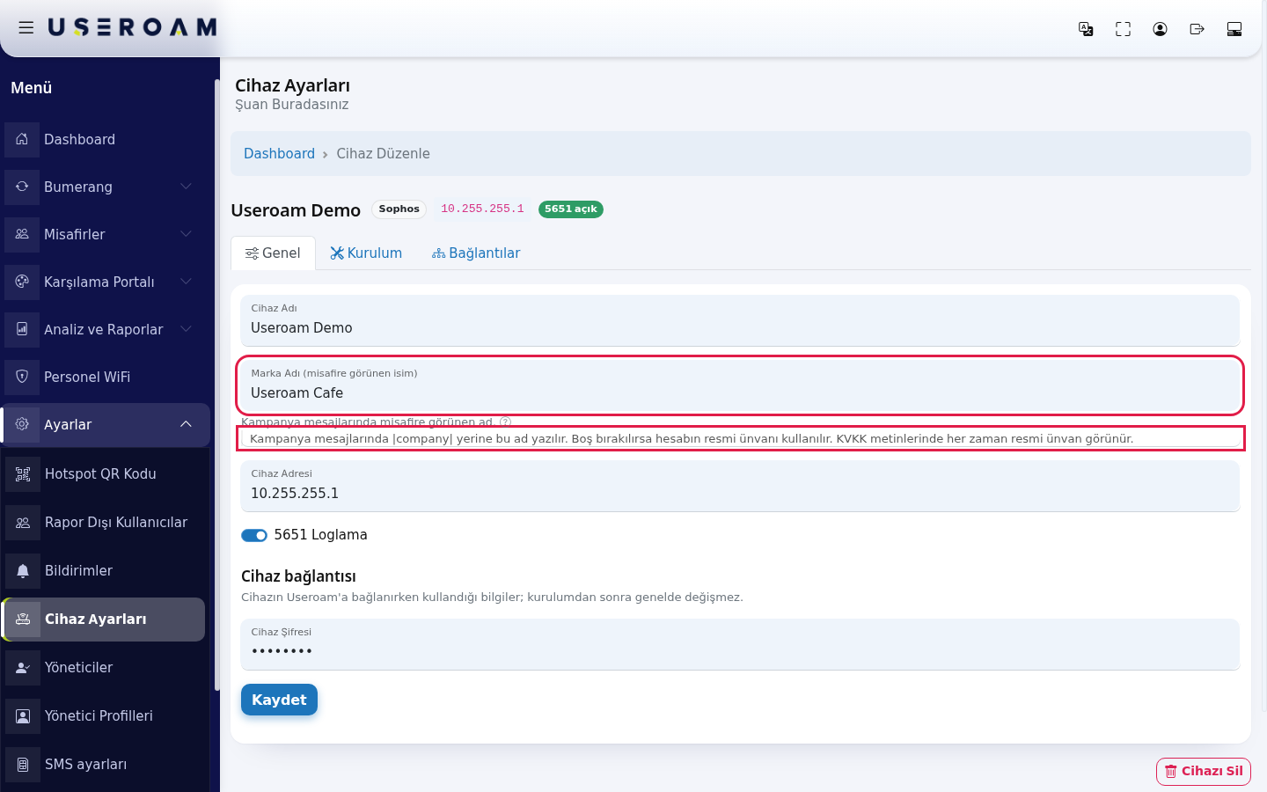Open the Bağlantılar tab
1267x792 pixels.
[x=476, y=253]
